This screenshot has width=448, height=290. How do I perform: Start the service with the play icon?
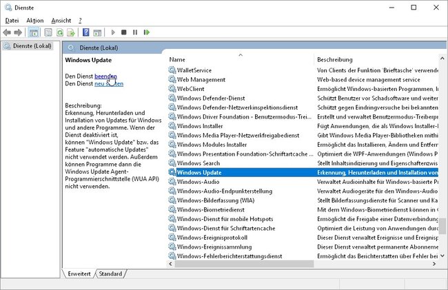(x=113, y=32)
